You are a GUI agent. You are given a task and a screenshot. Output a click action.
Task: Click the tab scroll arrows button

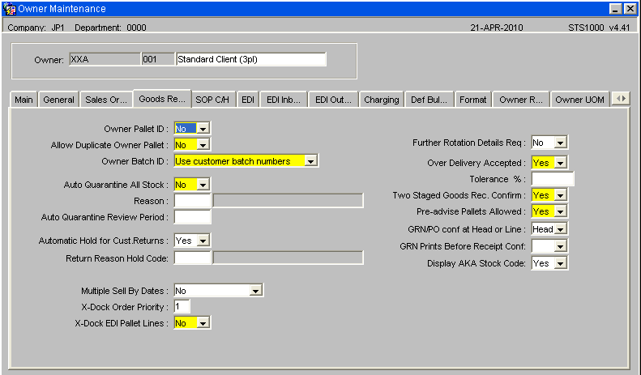coord(621,99)
